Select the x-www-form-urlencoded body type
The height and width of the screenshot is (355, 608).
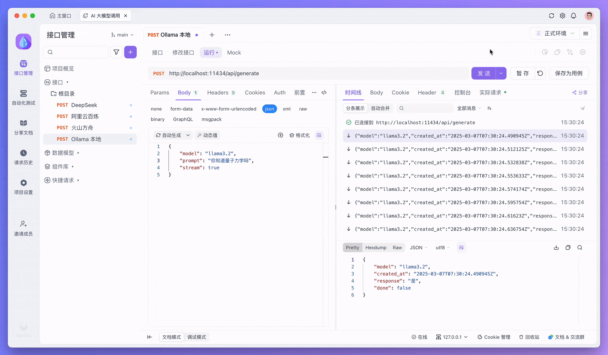(229, 109)
